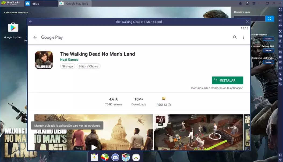Select the Editors' Choice chip
The height and width of the screenshot is (162, 283).
click(89, 66)
